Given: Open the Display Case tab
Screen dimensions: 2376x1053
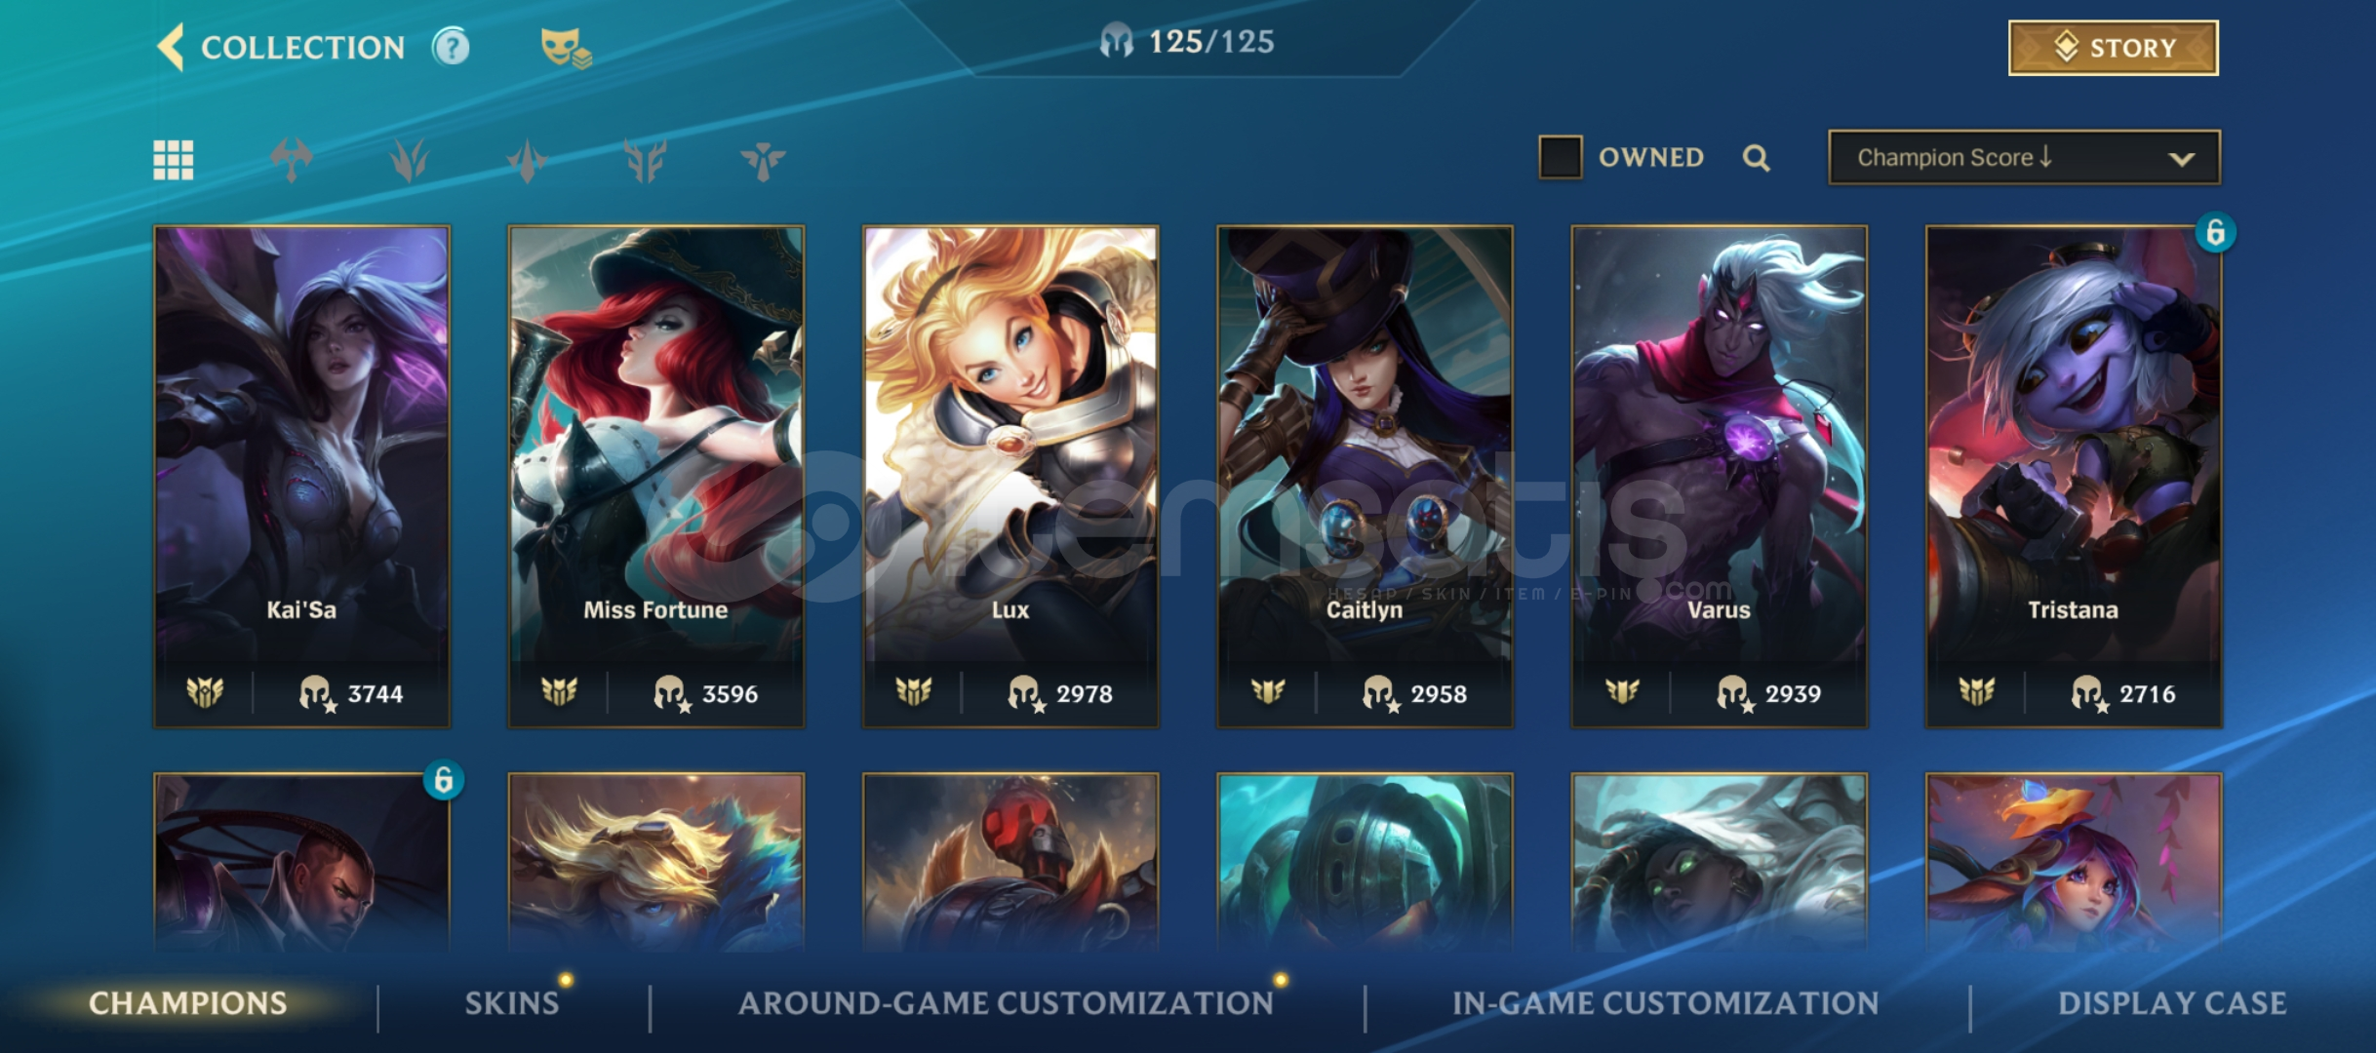Looking at the screenshot, I should point(2172,1003).
